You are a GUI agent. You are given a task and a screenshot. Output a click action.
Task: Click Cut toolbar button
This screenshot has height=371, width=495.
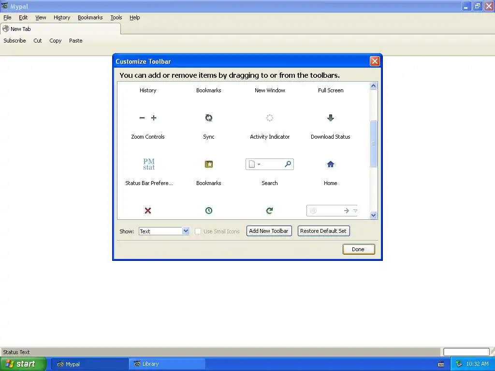tap(38, 41)
